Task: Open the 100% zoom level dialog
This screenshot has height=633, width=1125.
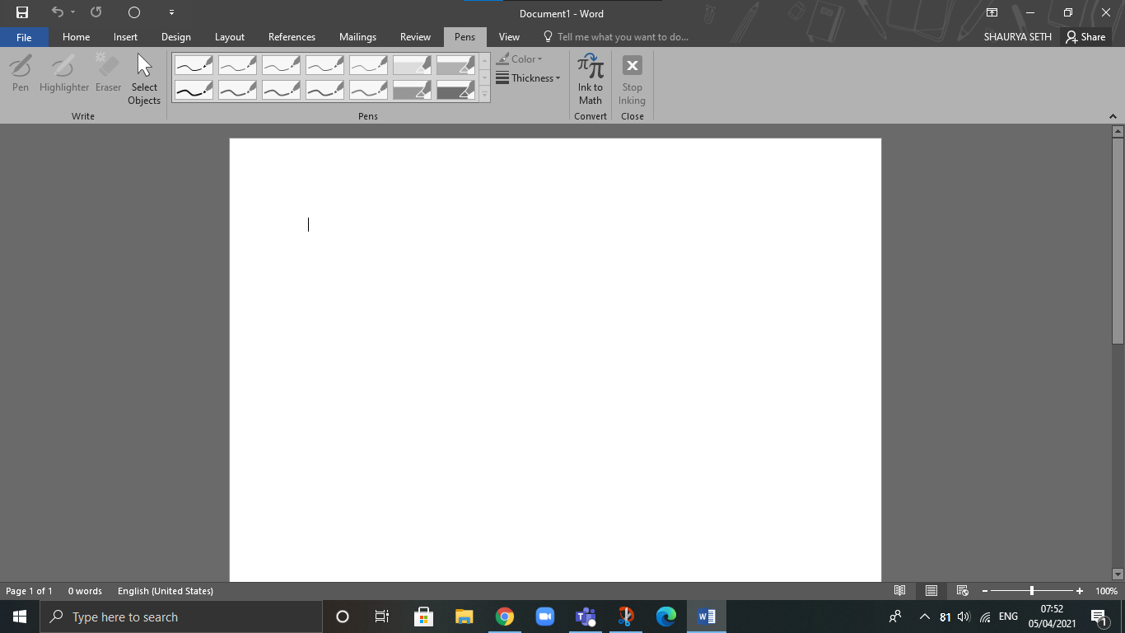Action: (x=1107, y=591)
